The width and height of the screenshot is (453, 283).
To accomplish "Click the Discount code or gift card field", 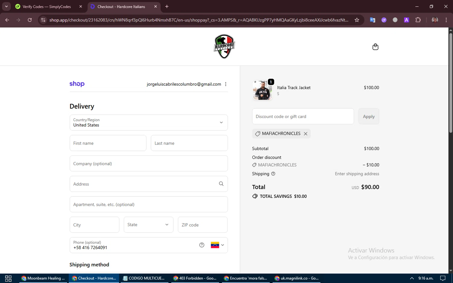I will click(303, 116).
